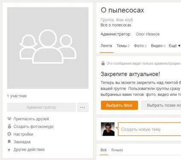Click the invite friends people icon
Viewport: 181px width, 160px height.
point(9,119)
